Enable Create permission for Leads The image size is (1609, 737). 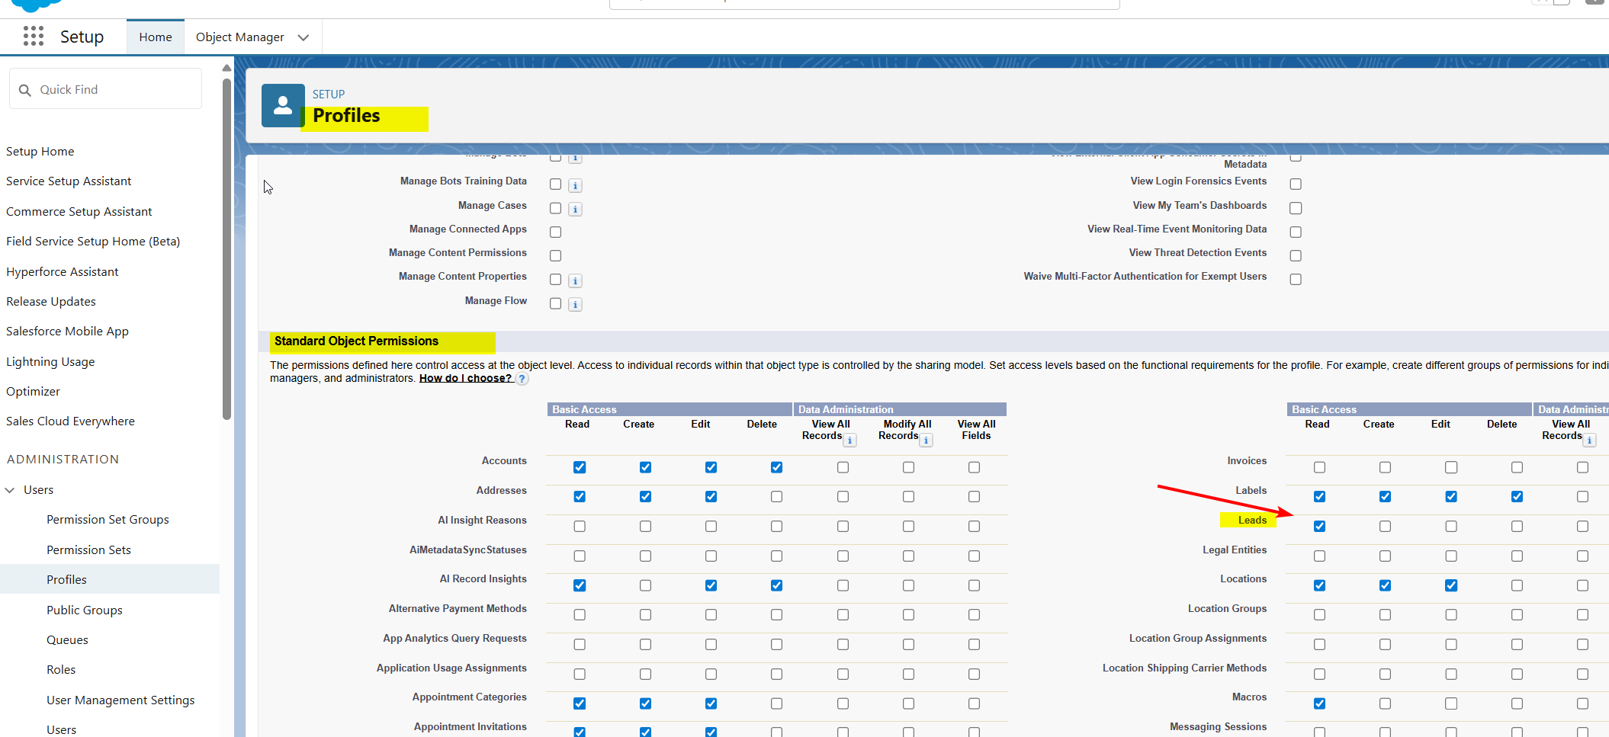point(1385,527)
